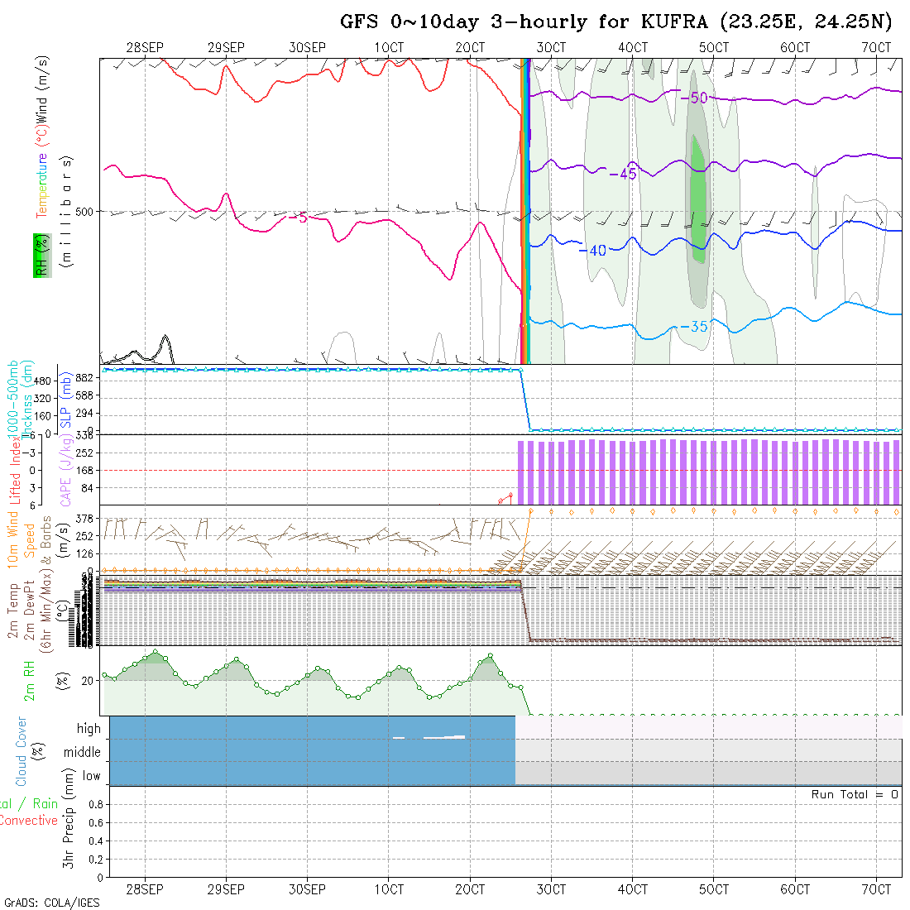This screenshot has width=910, height=910.
Task: Click the 'low' cloud cover row label
Action: tap(91, 776)
